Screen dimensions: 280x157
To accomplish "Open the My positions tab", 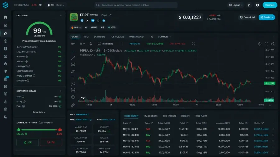I will click(x=151, y=116).
